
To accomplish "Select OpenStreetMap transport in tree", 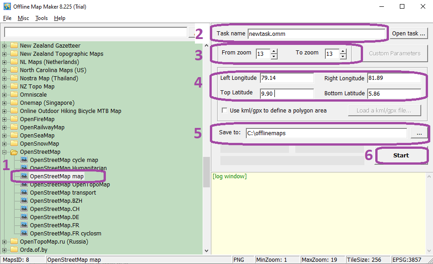I will pos(63,193).
